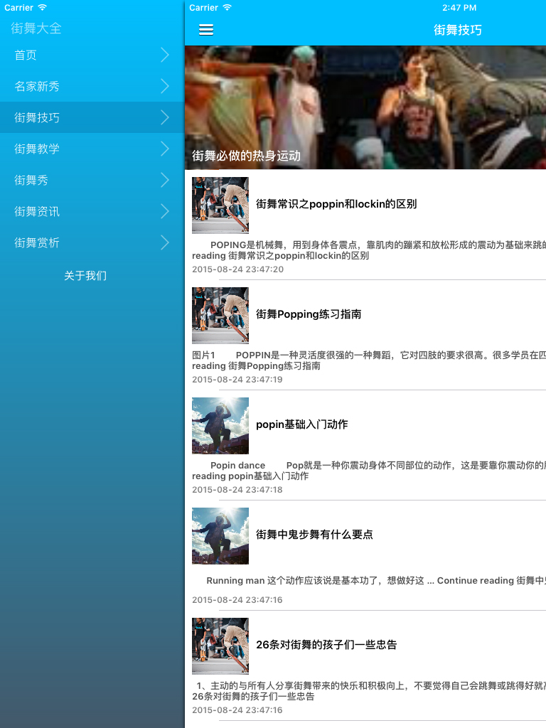Tap excerpt starting with 1、主动的与所有人分享
This screenshot has width=546, height=728.
click(369, 691)
